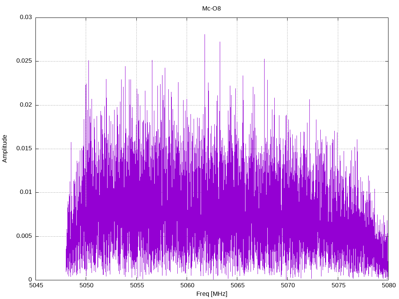This screenshot has height=299, width=399.
Task: Click x-axis tick label 5060
Action: pos(187,285)
